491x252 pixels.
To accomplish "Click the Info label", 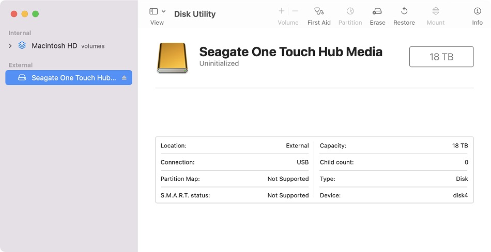I will [x=477, y=23].
